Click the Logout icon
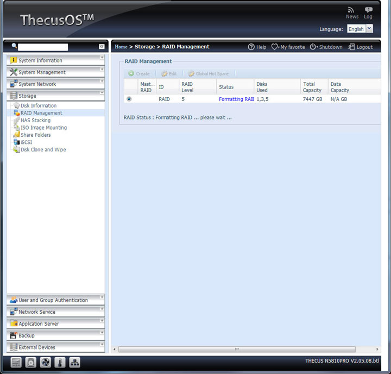 (x=351, y=47)
